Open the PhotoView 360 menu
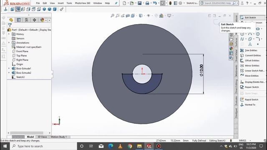This screenshot has width=267, height=150. (83, 3)
